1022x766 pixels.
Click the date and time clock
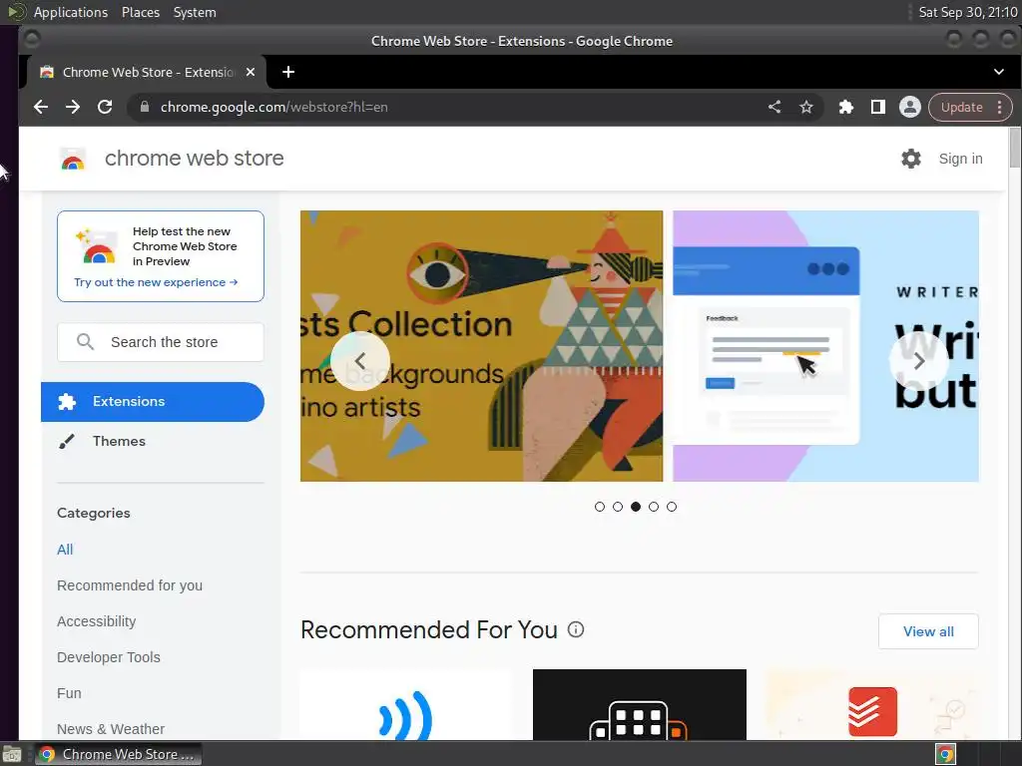click(967, 12)
